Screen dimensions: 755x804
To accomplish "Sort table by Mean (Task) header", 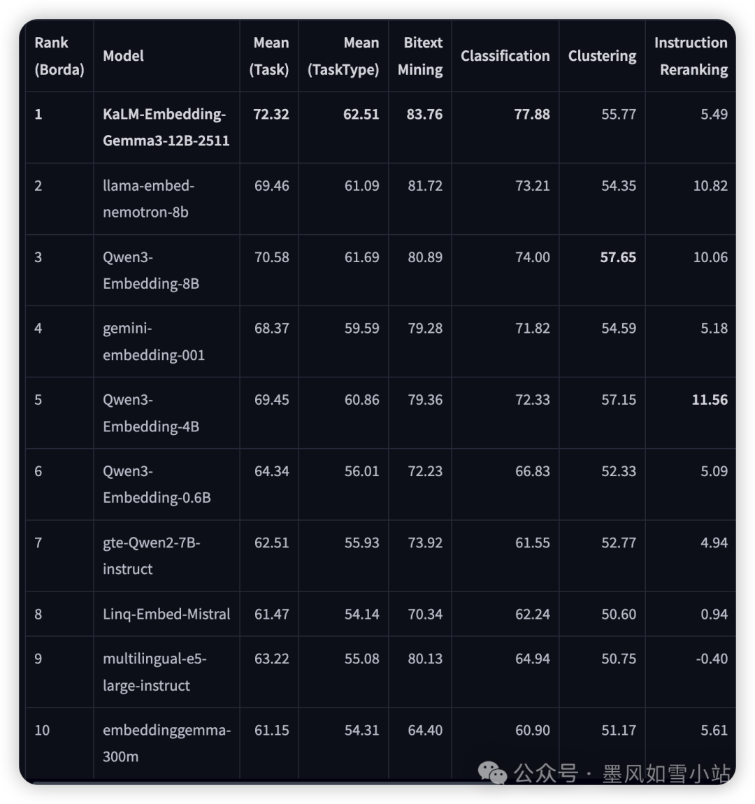I will pyautogui.click(x=271, y=56).
